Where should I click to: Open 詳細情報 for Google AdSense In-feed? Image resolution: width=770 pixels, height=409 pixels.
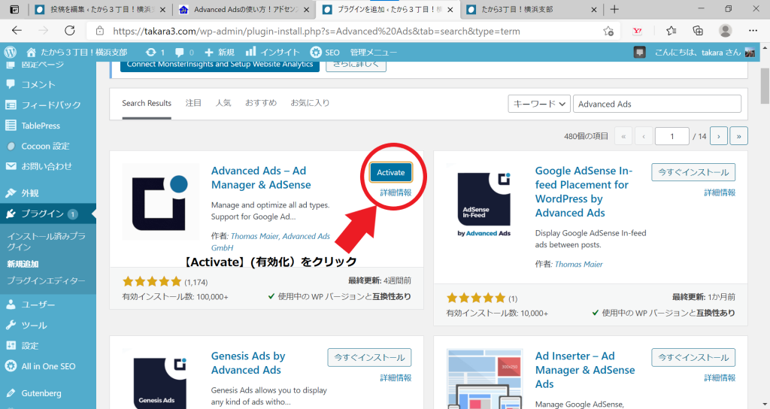[x=720, y=192]
